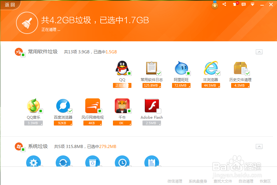Click the Qianniu bull icon
Viewport: 277px width, 185px height.
[122, 106]
